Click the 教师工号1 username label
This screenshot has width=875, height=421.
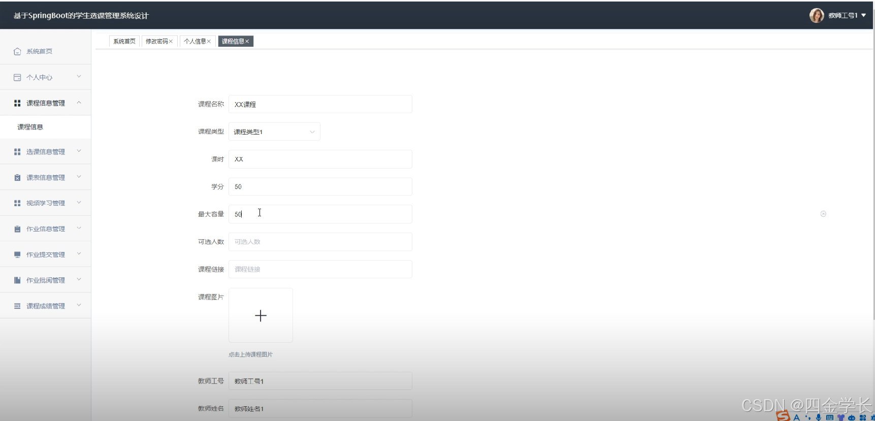click(x=843, y=15)
